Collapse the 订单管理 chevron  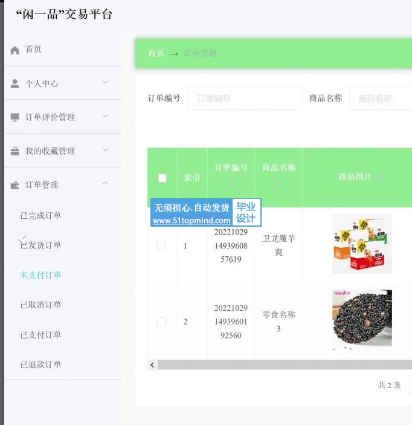(x=105, y=183)
